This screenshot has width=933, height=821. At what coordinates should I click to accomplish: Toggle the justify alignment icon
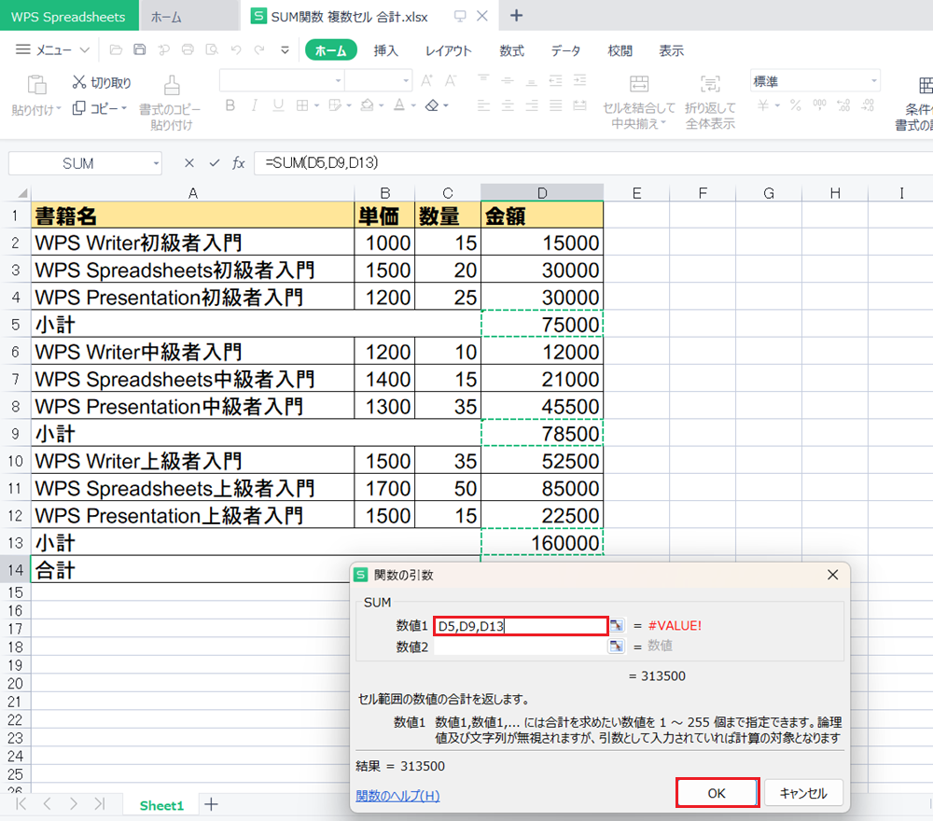(555, 106)
